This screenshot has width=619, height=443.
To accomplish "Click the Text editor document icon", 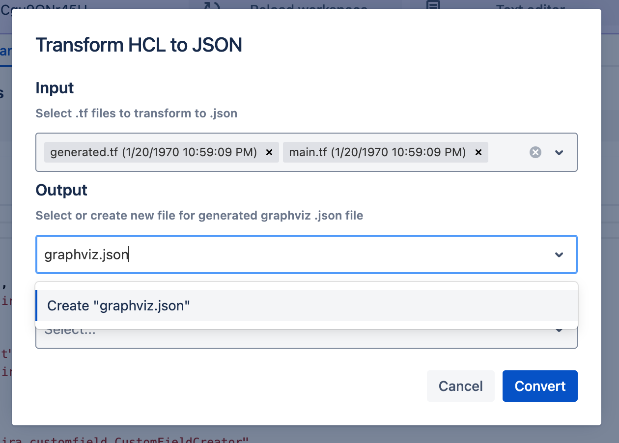I will (x=433, y=5).
